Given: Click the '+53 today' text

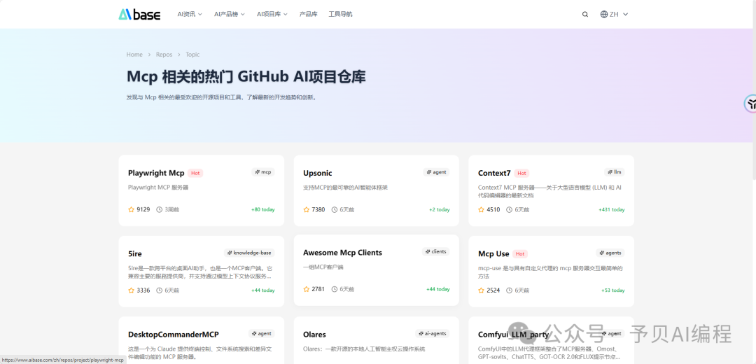Looking at the screenshot, I should 612,290.
